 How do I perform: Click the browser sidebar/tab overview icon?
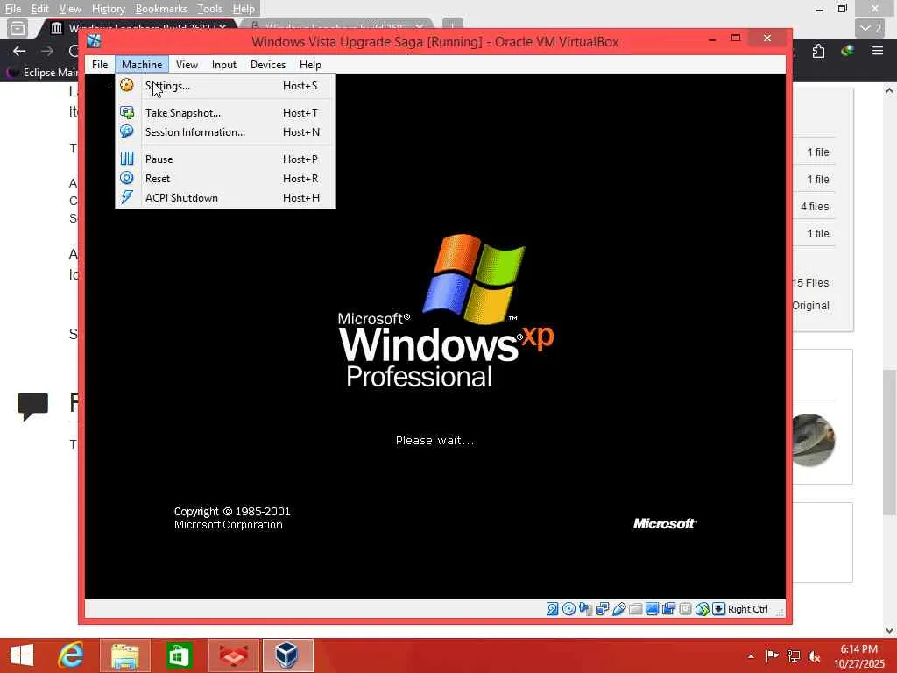click(18, 28)
